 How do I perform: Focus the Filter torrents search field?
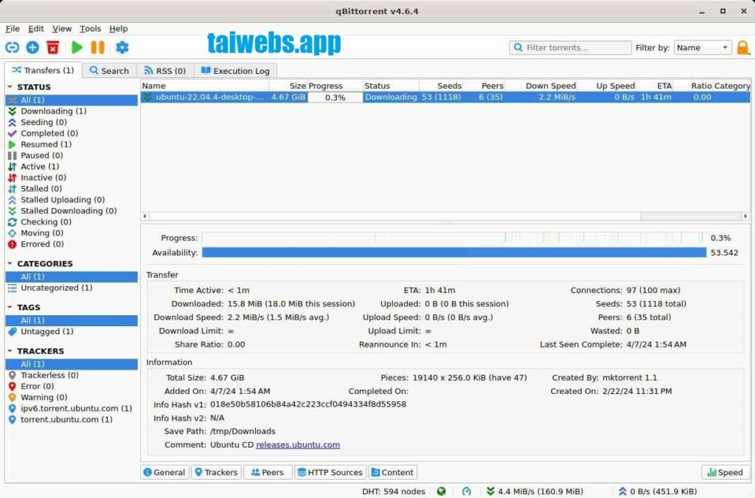570,48
